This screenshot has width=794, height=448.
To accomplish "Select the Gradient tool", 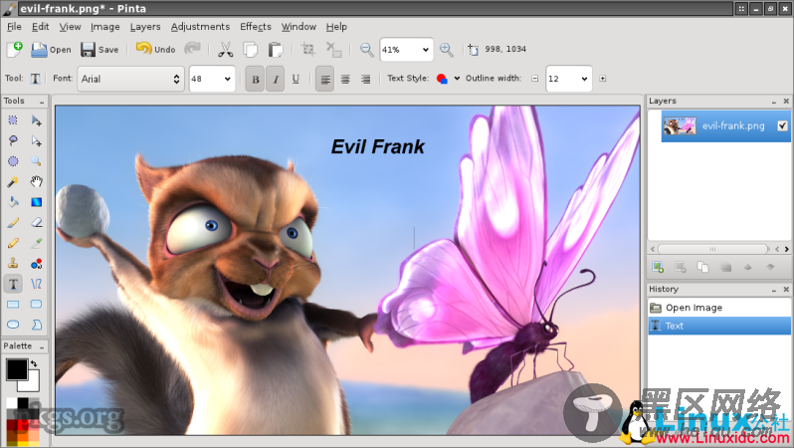I will tap(36, 202).
